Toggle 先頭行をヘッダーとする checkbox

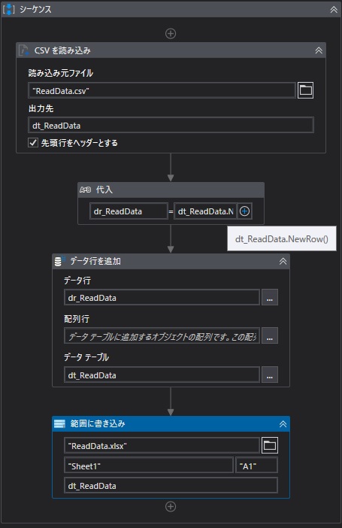[32, 143]
